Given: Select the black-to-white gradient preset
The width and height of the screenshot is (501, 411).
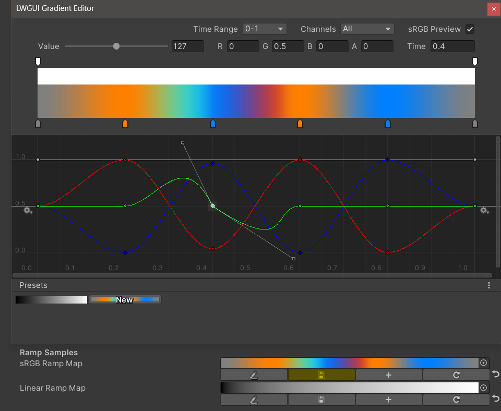Looking at the screenshot, I should [x=51, y=299].
